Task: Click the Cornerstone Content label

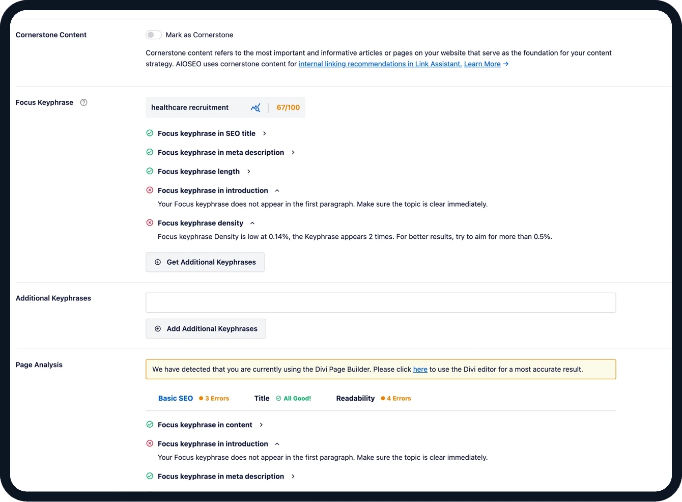Action: coord(51,35)
